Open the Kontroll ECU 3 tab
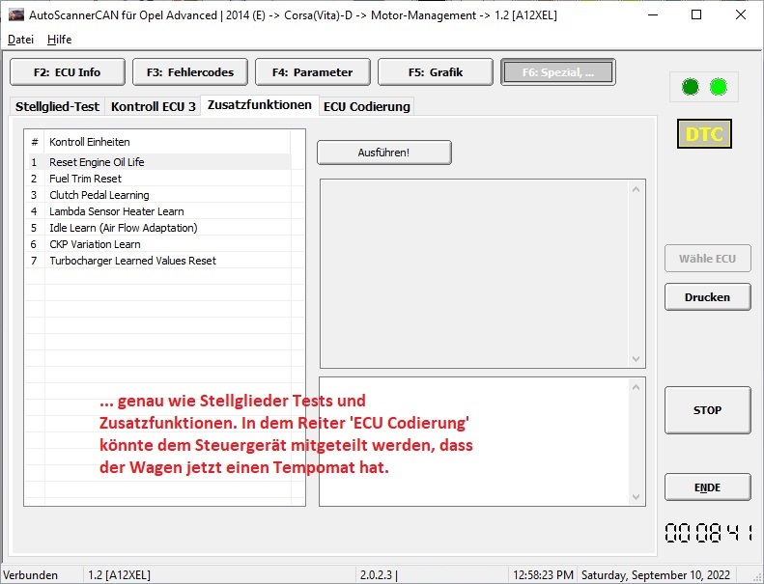 153,106
